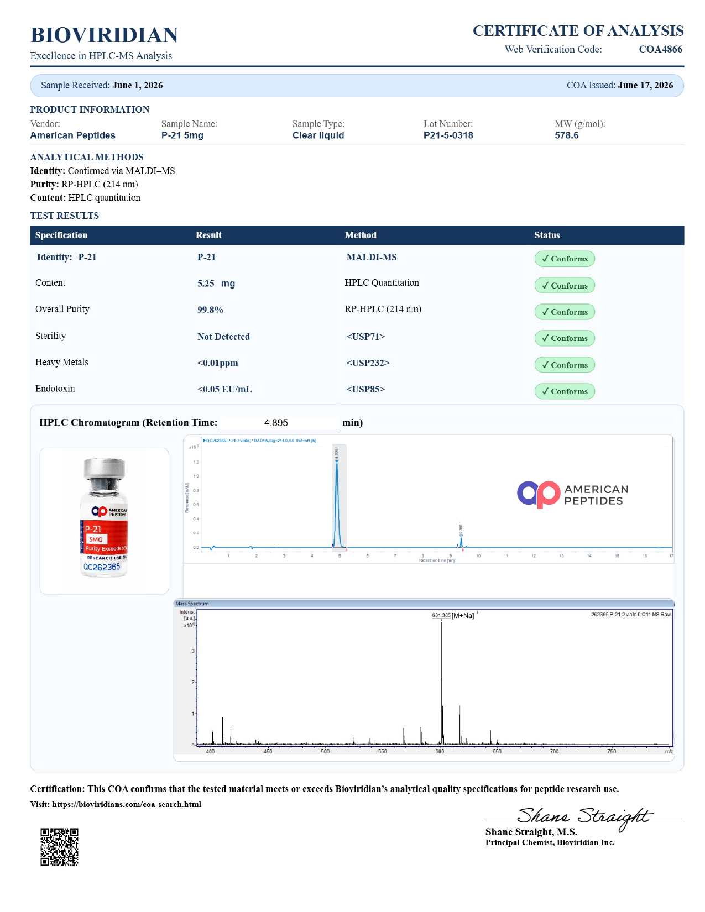Click the content result 5.25 mg
Viewport: 705px width, 912px height.
coord(216,284)
